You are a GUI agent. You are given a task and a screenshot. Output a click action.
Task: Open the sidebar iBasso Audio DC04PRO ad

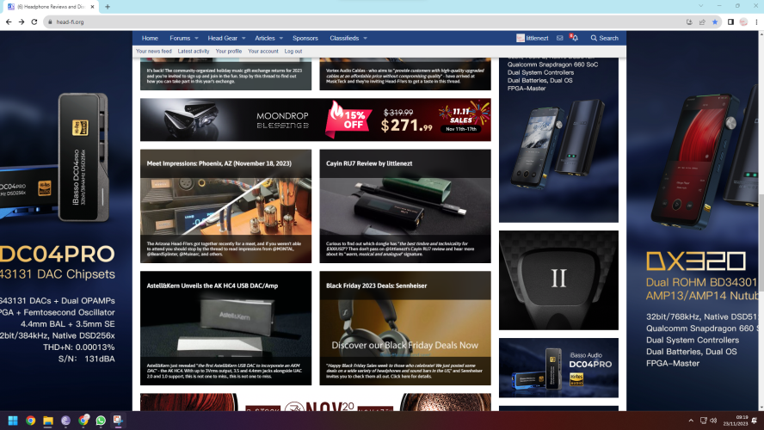[558, 368]
